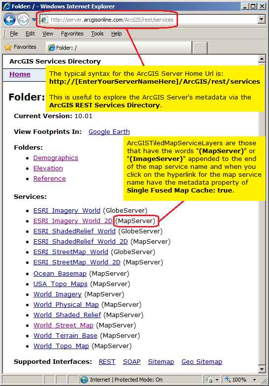Screen dimensions: 269x386
Task: Maximize the Internet Explorer window
Action: coord(253,6)
